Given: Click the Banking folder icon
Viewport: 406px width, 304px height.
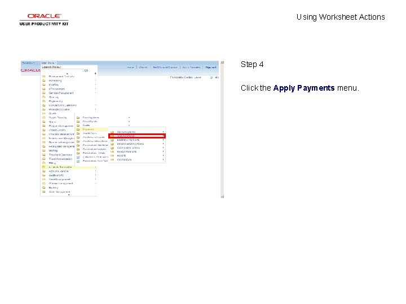Looking at the screenshot, I should (x=44, y=187).
